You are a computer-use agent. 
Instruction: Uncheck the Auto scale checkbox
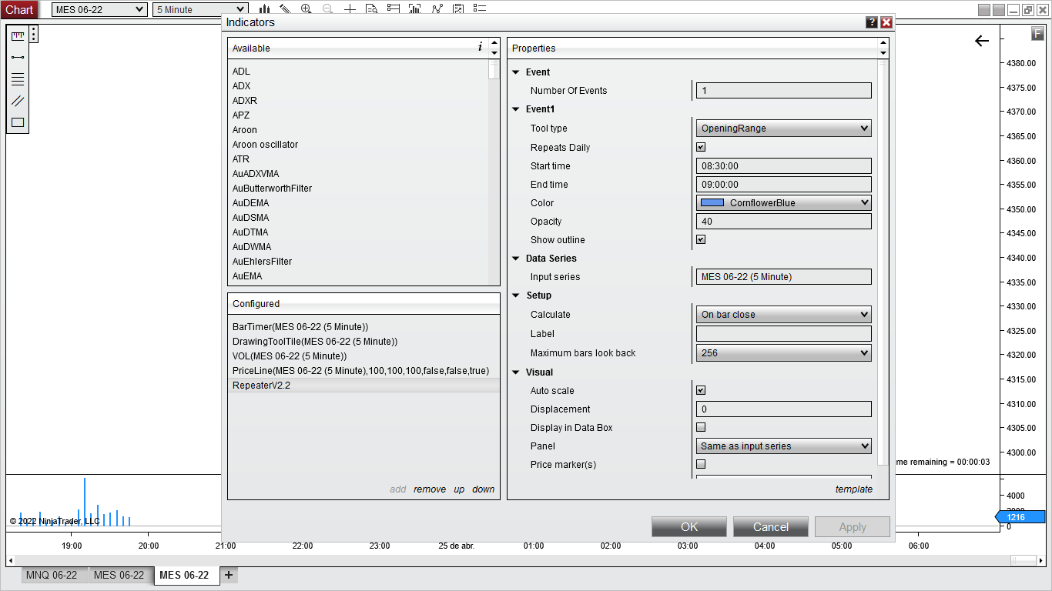[x=701, y=390]
